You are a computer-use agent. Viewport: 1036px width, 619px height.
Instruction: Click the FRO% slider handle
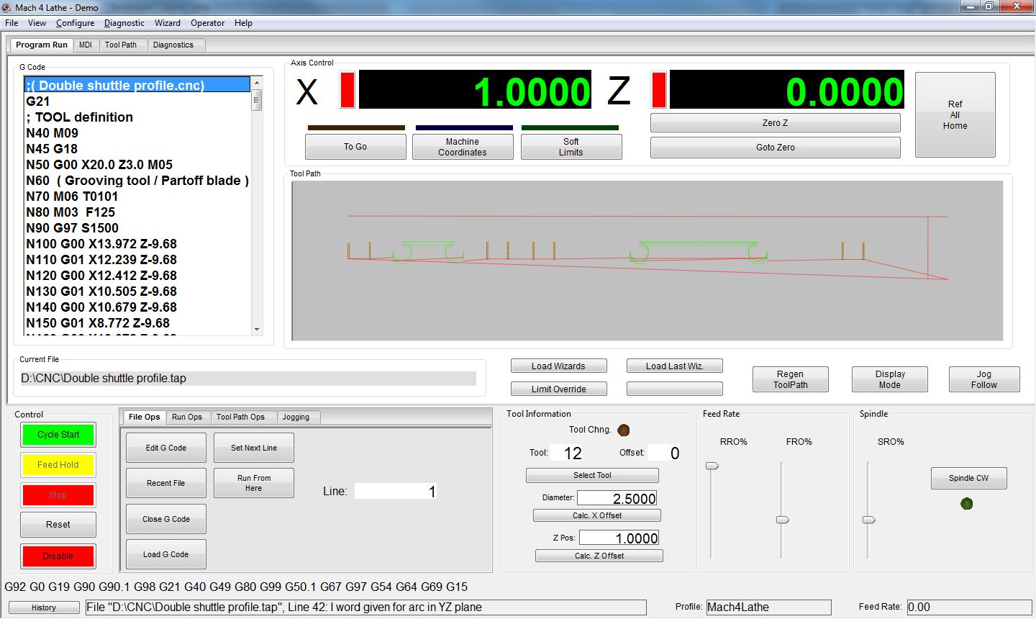point(782,520)
